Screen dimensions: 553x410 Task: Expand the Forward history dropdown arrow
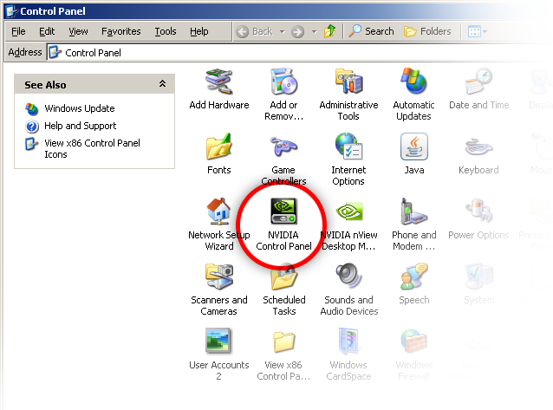click(314, 32)
